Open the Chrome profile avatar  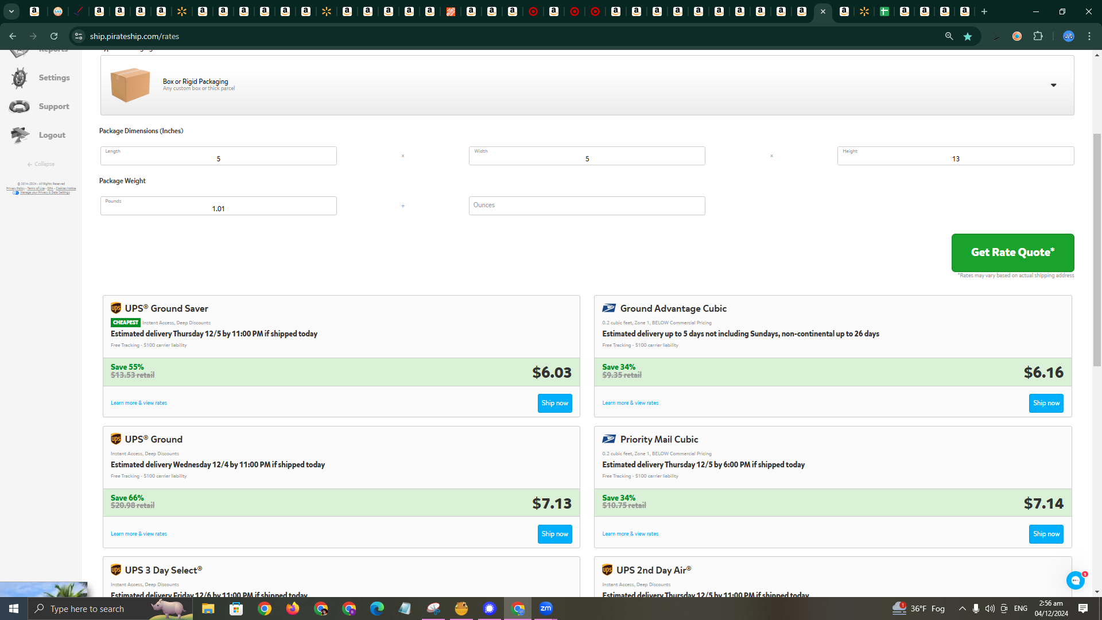pyautogui.click(x=1068, y=36)
